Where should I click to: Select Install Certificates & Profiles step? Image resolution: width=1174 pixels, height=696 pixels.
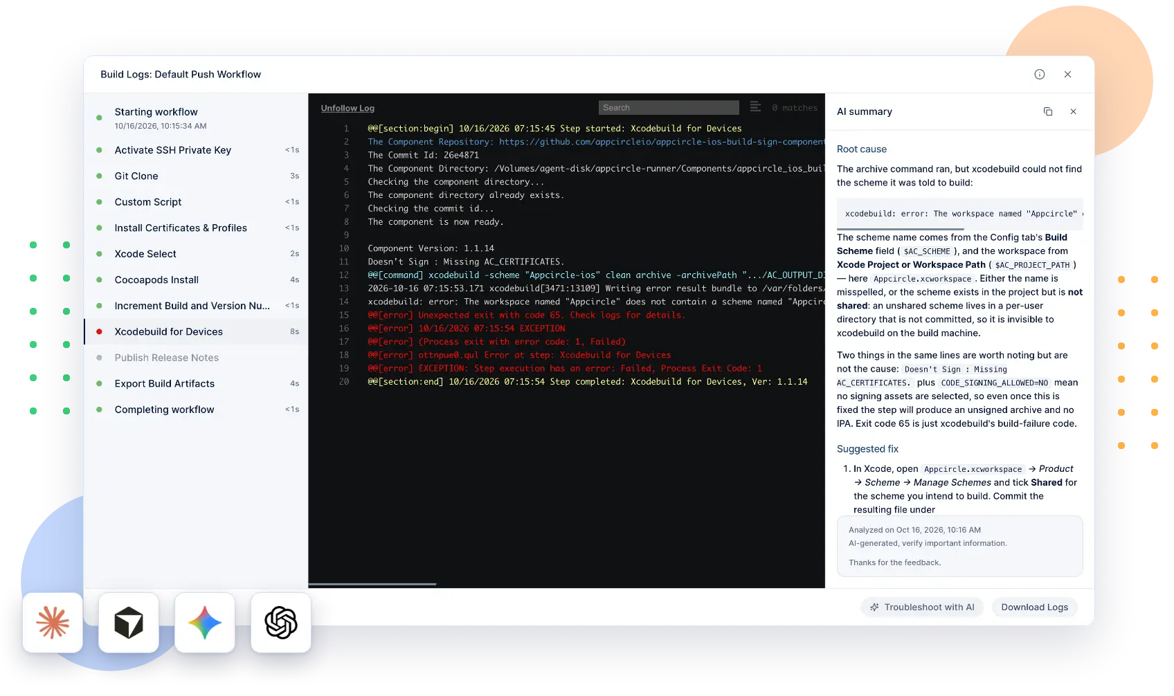pyautogui.click(x=196, y=228)
